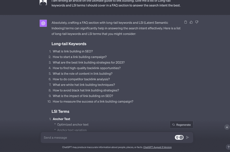The width and height of the screenshot is (230, 152).
Task: Click 'How to measure the success' list item
Action: tap(93, 101)
